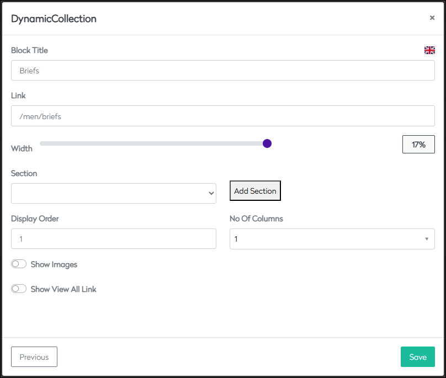This screenshot has height=378, width=446.
Task: Click the No Of Columns label
Action: pos(256,219)
